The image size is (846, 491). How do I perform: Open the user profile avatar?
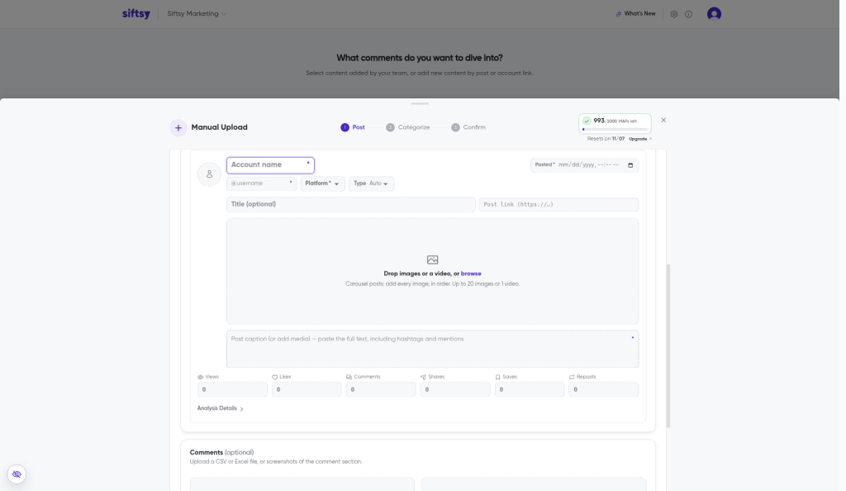[714, 13]
